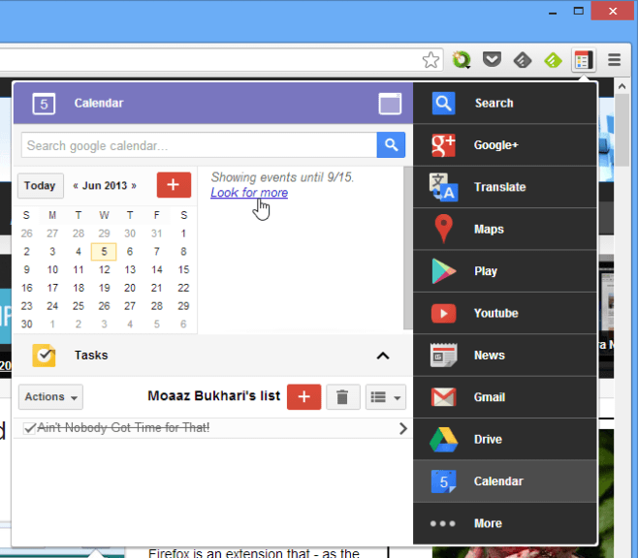Screen dimensions: 638x558
Task: Open Google+ in the side menu
Action: (x=505, y=145)
